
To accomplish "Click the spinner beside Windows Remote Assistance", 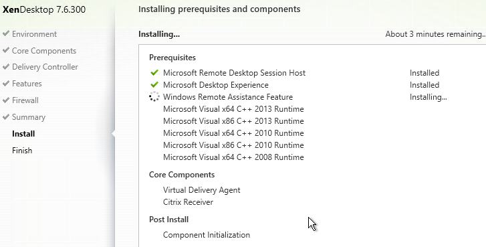I will point(154,97).
